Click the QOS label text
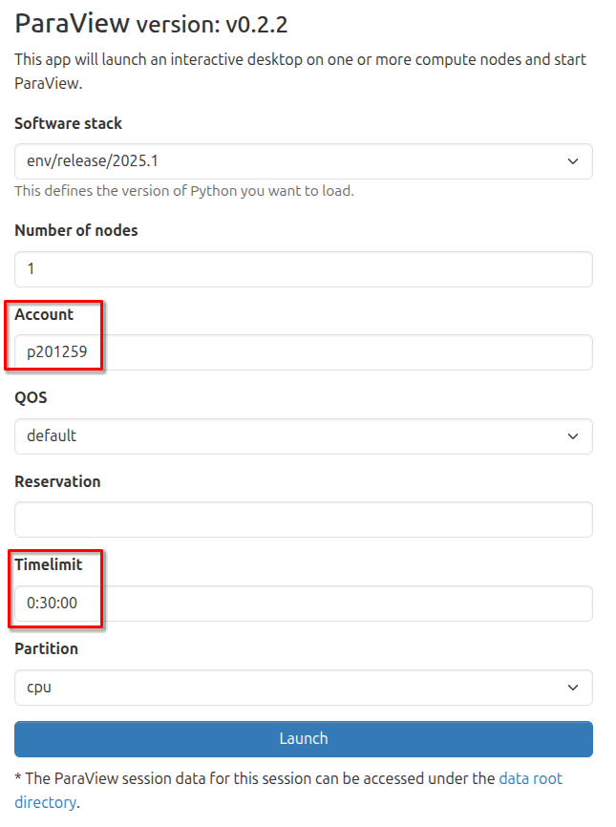616x827 pixels. coord(31,397)
